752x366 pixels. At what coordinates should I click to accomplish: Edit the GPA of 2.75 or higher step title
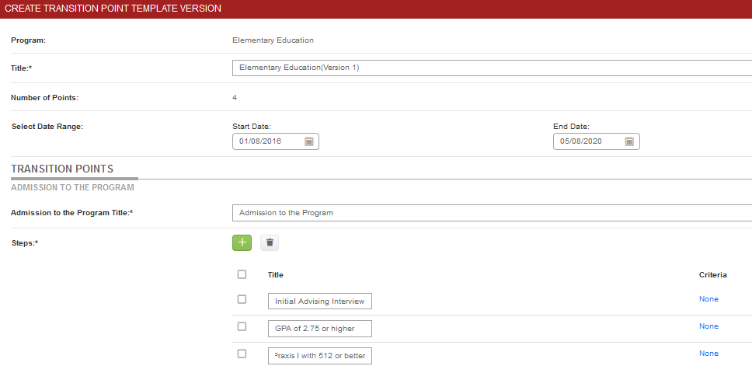point(320,329)
